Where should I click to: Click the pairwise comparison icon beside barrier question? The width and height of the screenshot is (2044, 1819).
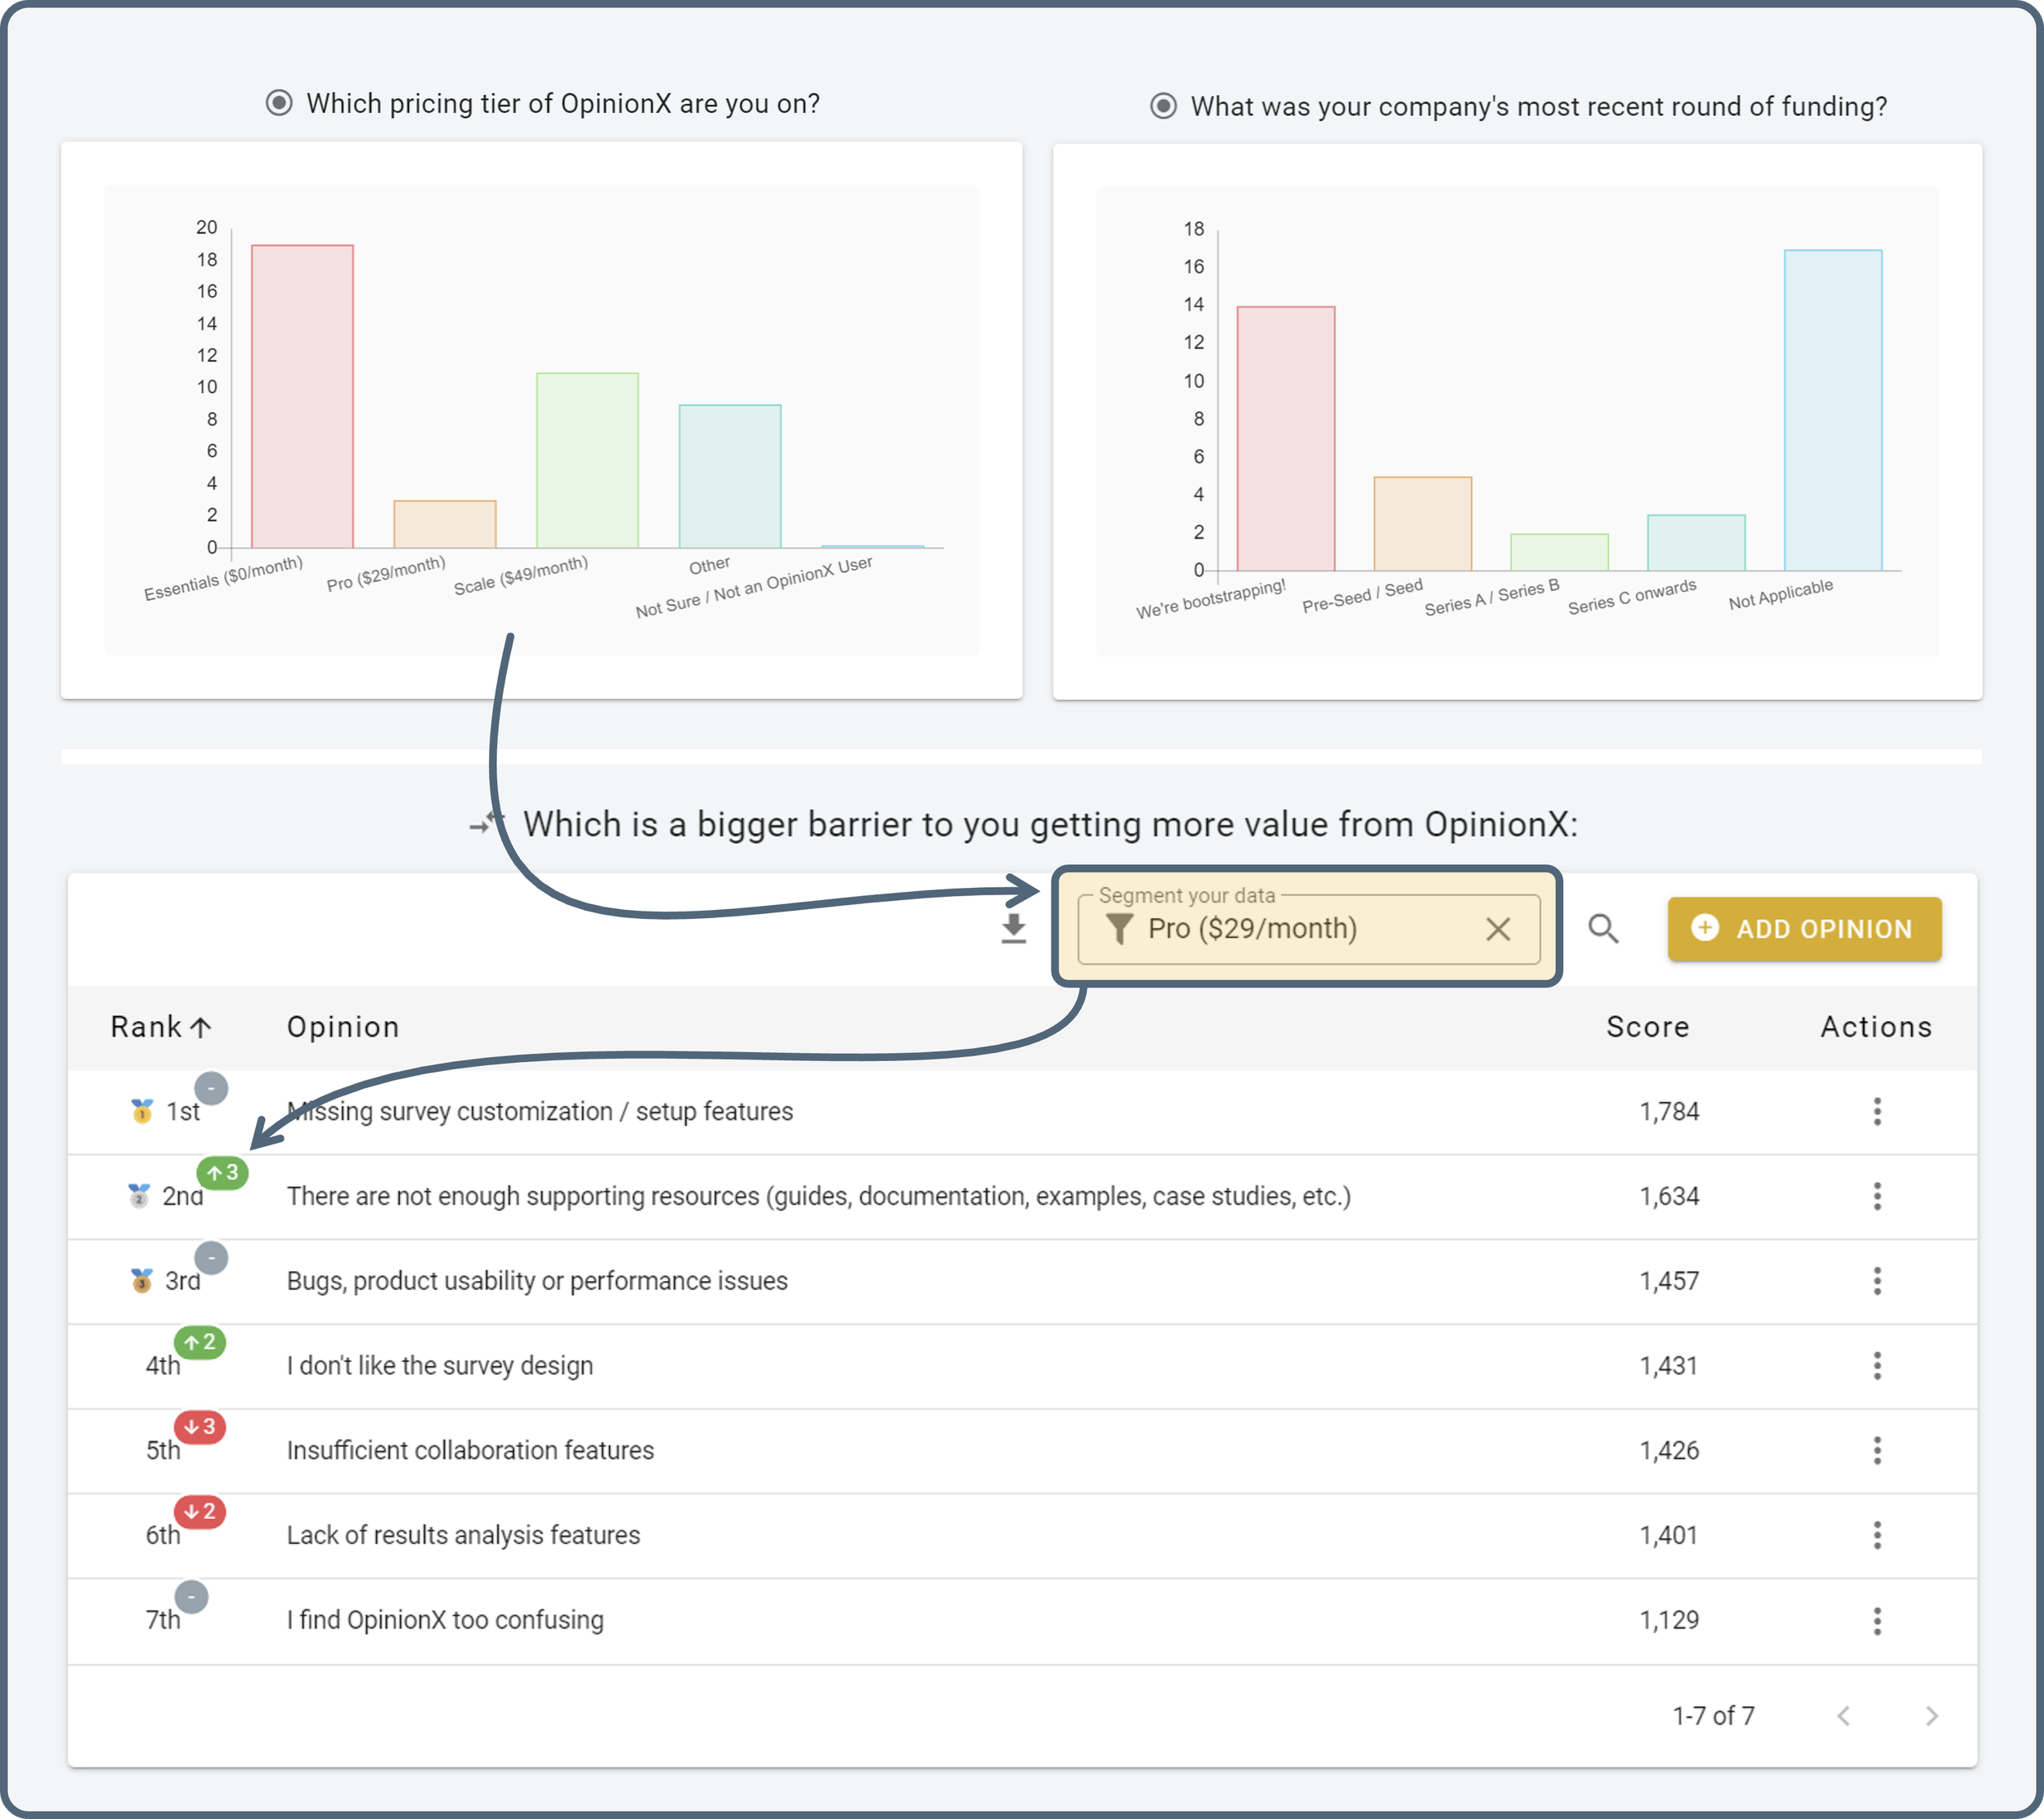[487, 824]
